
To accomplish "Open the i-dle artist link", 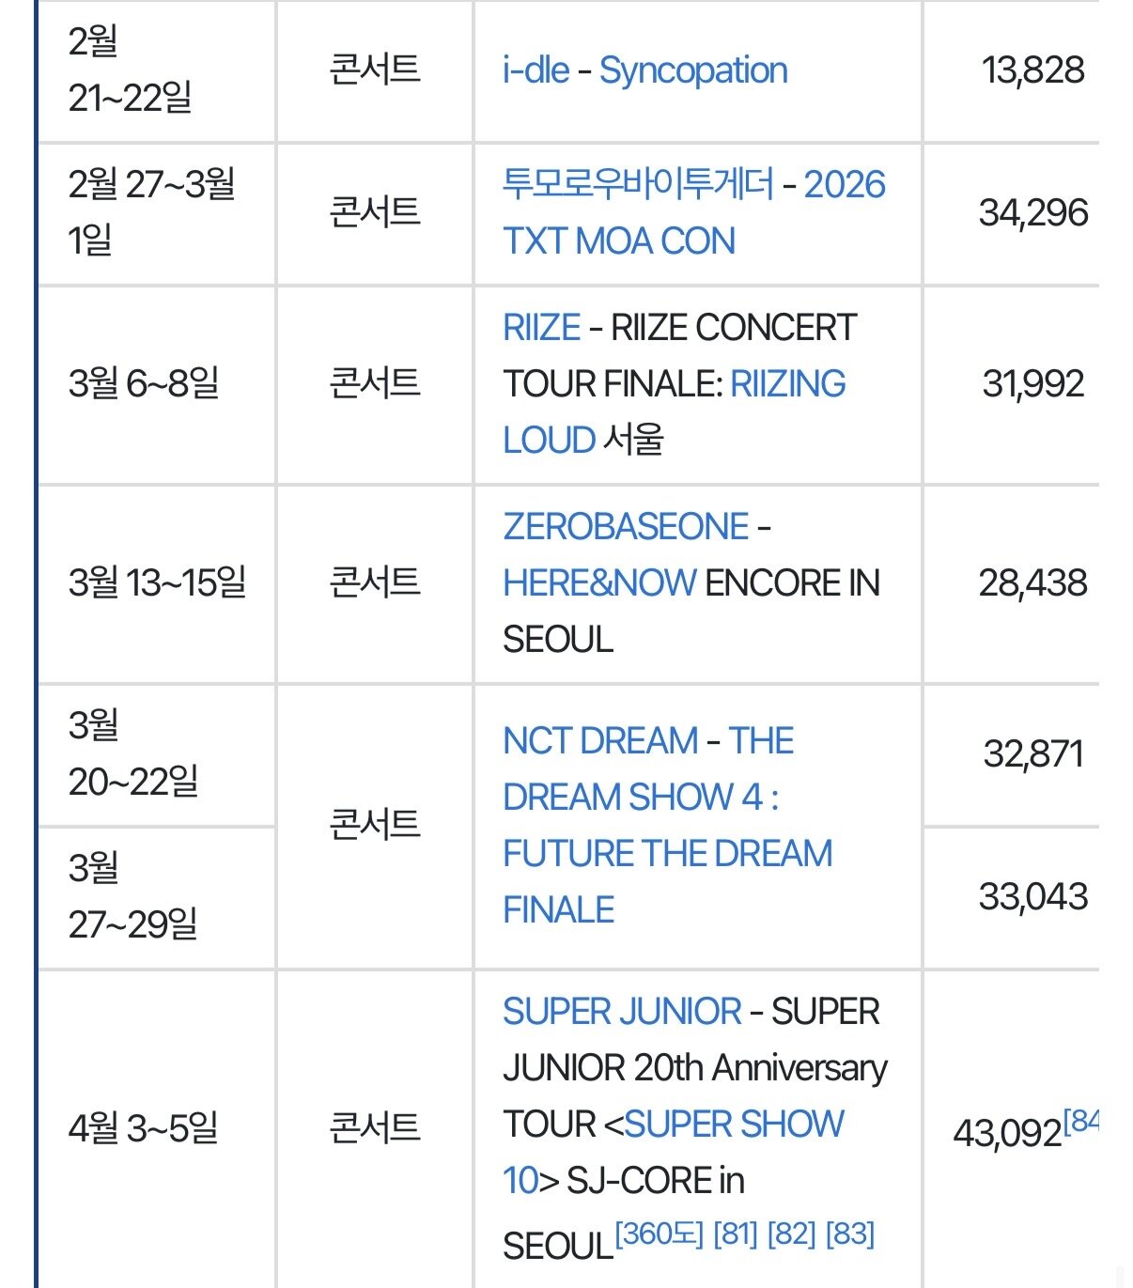I will (535, 70).
